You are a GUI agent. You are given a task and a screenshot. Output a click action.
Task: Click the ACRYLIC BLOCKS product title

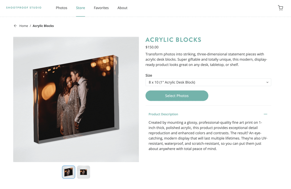[173, 40]
